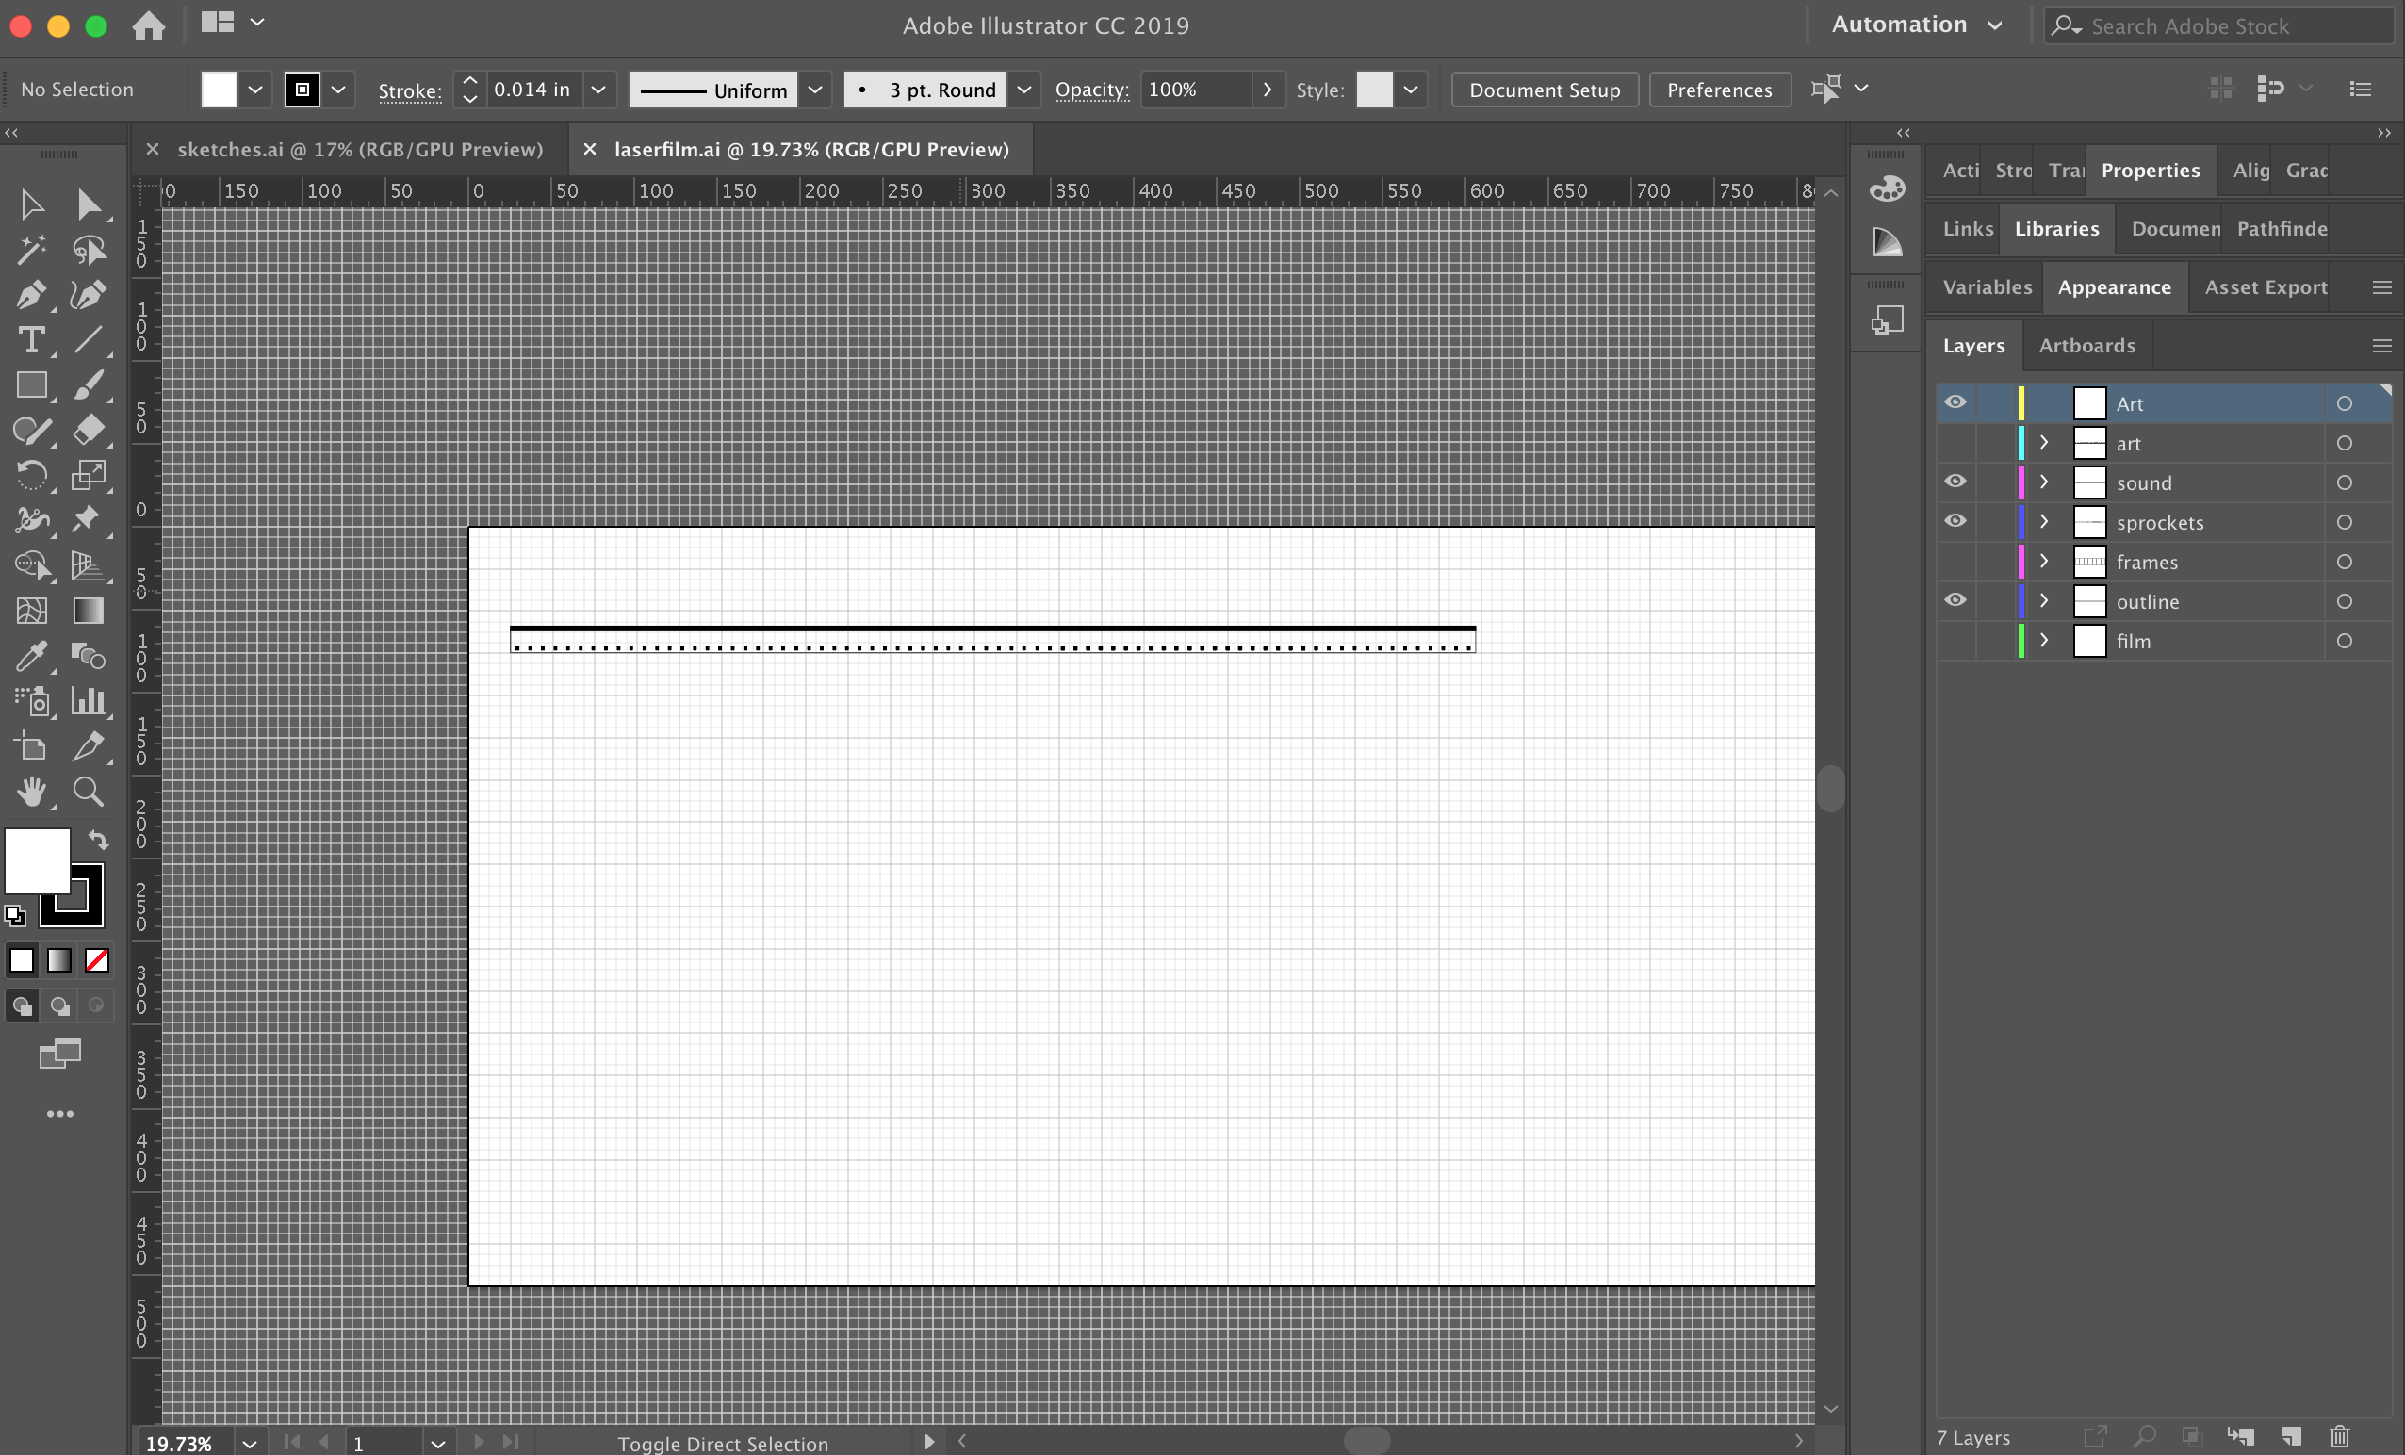Screen dimensions: 2405x1455
Task: Select the Lasso tool
Action: (89, 250)
